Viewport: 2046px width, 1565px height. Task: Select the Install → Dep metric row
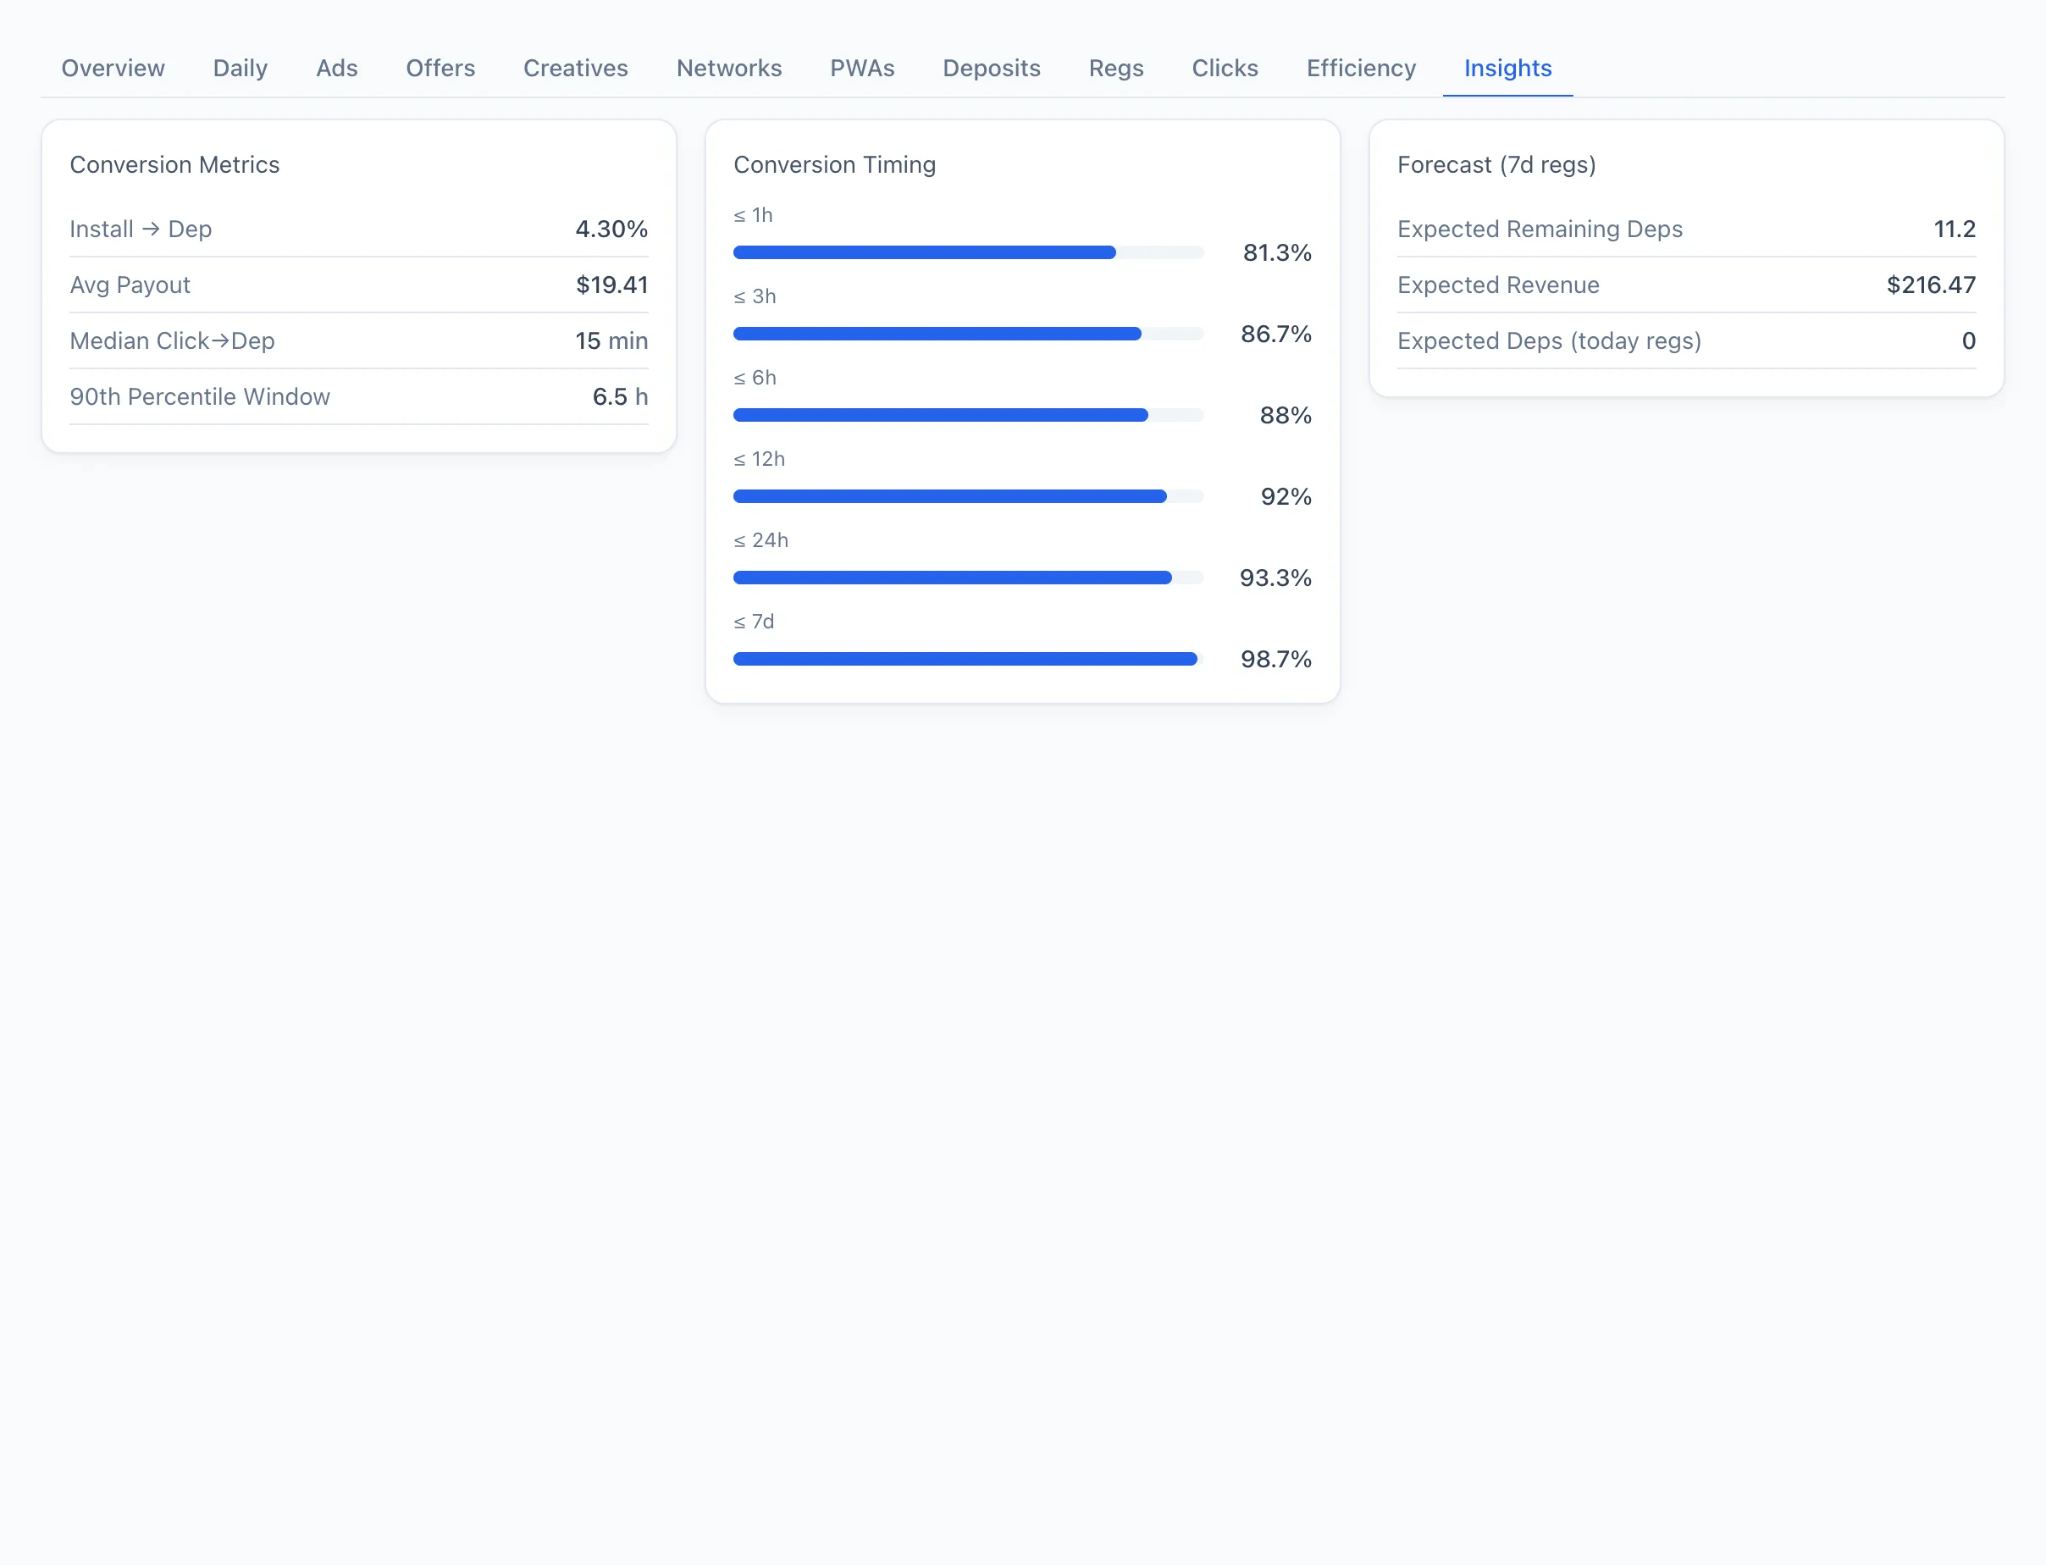pyautogui.click(x=358, y=229)
